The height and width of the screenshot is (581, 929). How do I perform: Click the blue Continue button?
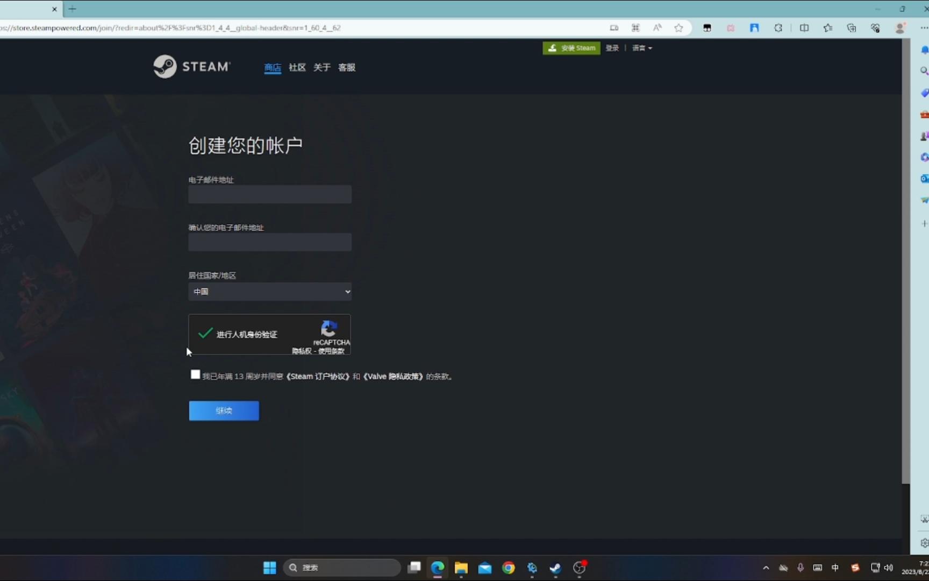(224, 410)
